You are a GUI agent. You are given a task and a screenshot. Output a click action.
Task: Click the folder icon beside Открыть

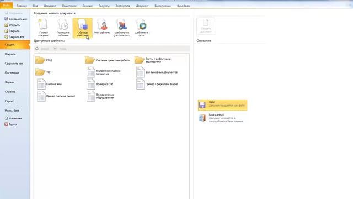(6, 25)
